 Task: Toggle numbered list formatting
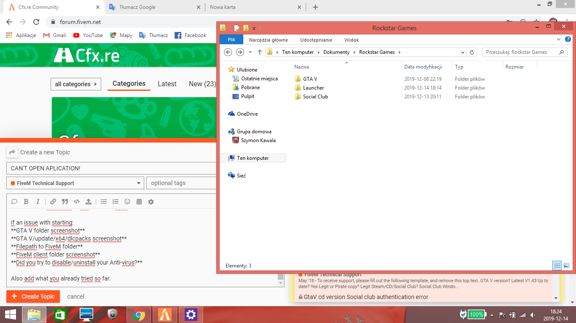click(x=116, y=202)
